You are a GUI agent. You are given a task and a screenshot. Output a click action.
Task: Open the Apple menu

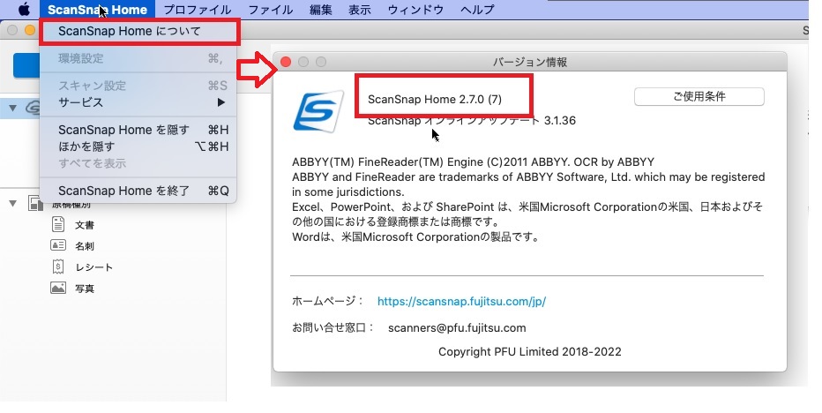(24, 10)
